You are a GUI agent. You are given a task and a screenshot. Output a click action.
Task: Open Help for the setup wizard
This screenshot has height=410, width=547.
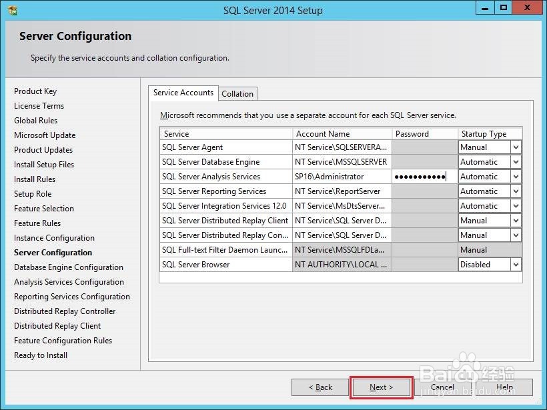(x=504, y=387)
